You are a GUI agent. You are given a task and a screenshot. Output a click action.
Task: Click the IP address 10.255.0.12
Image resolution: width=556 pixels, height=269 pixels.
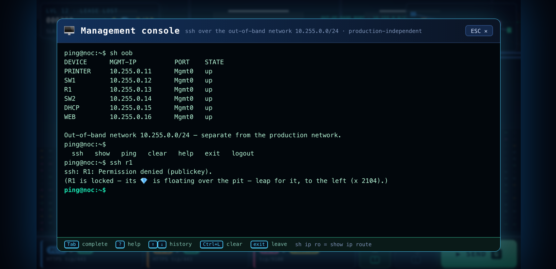coord(131,80)
